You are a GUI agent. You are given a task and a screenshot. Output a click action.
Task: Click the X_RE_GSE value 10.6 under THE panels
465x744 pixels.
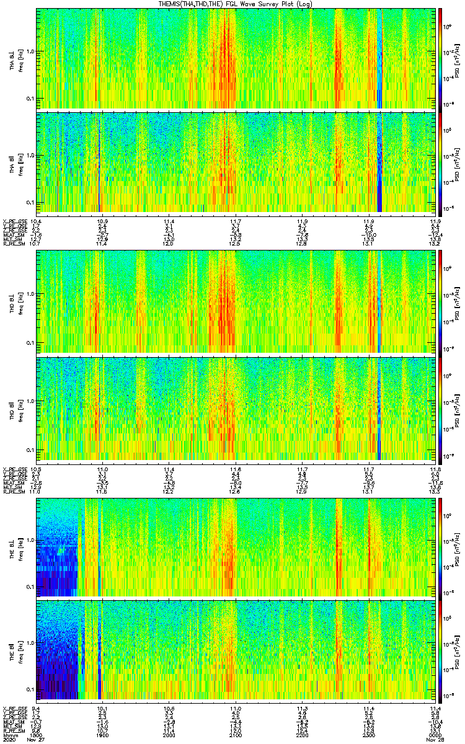point(169,708)
